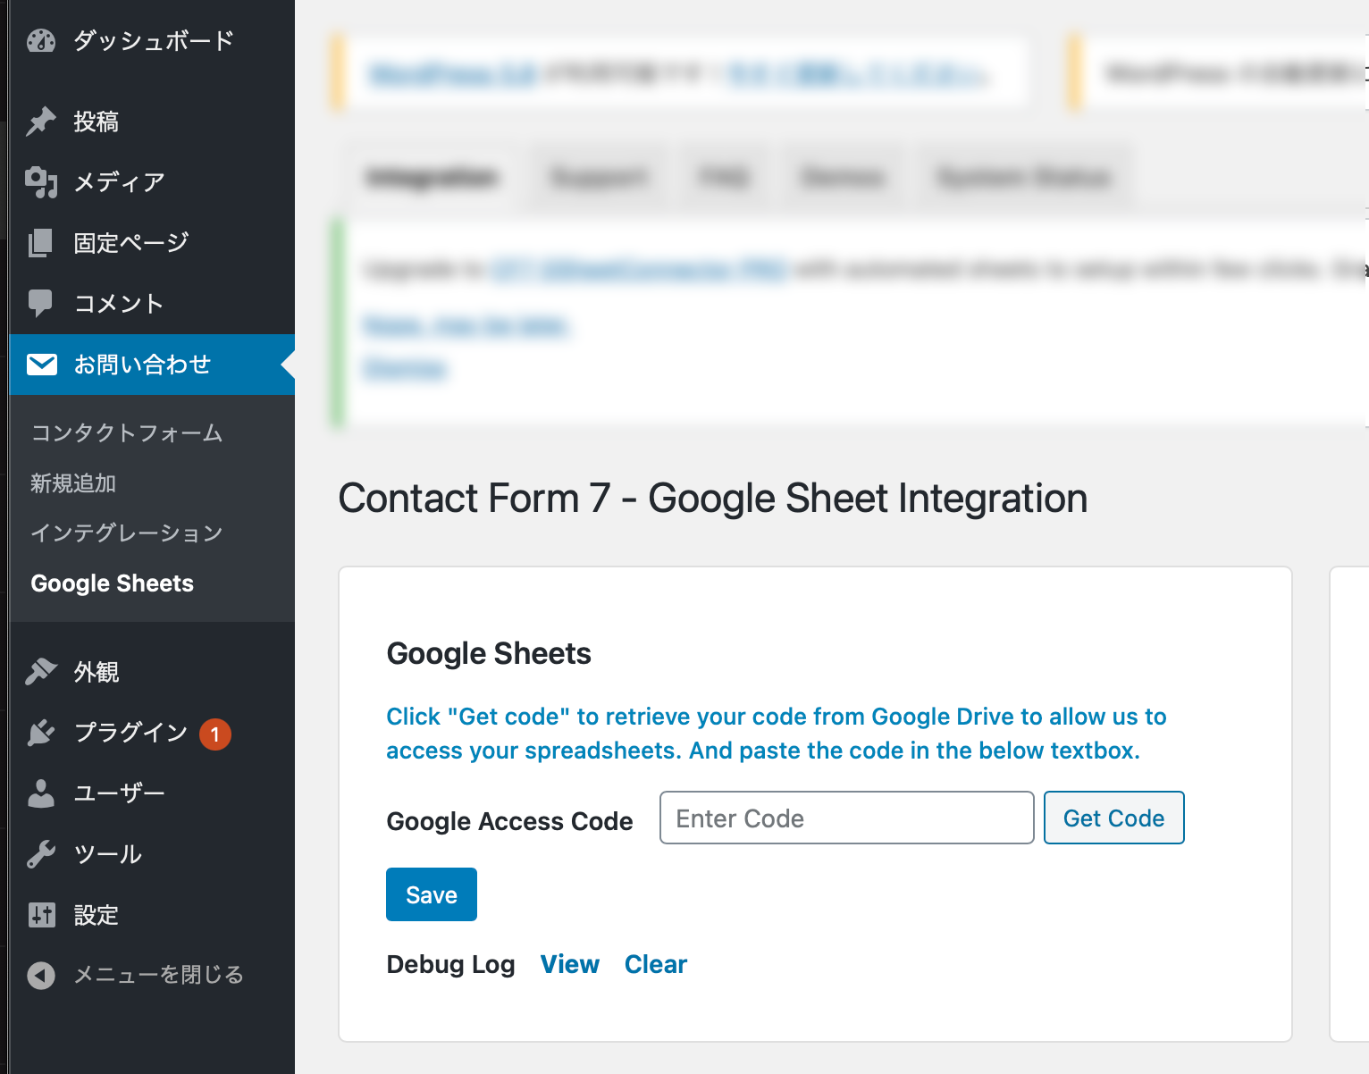Open 固定ページ menu item

click(152, 243)
